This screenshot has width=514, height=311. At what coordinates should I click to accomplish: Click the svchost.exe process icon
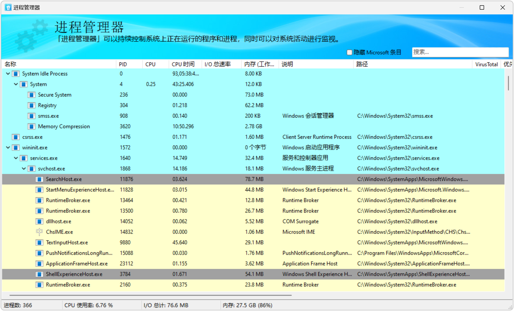click(32, 169)
